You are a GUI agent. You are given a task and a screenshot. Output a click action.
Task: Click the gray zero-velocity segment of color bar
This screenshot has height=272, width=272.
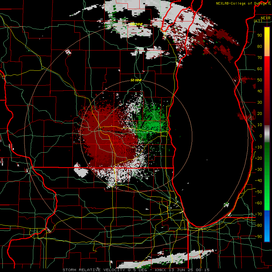click(267, 134)
